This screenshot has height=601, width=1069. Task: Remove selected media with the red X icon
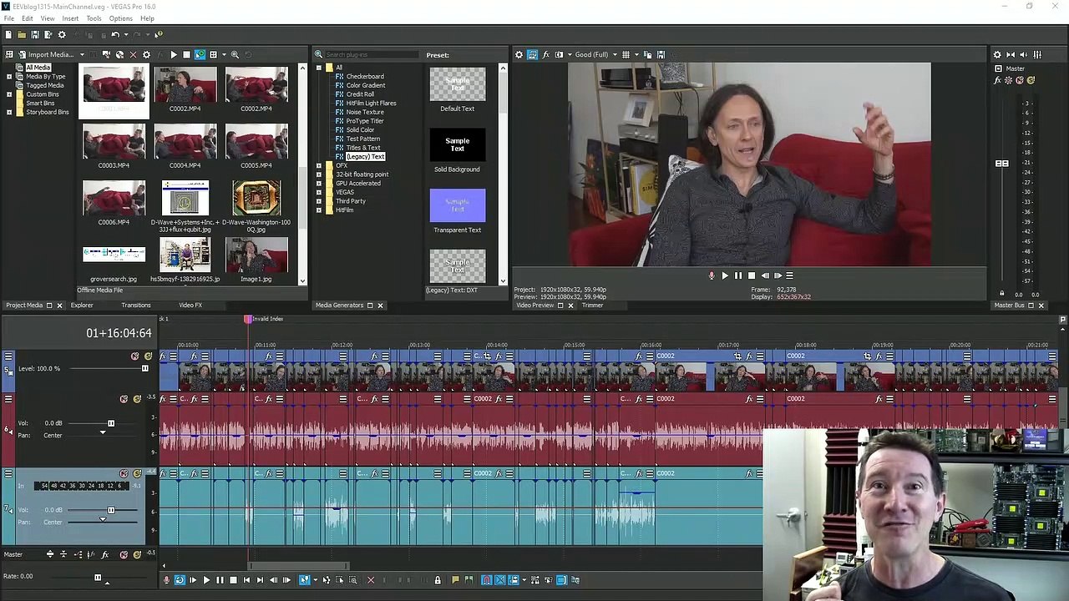133,55
